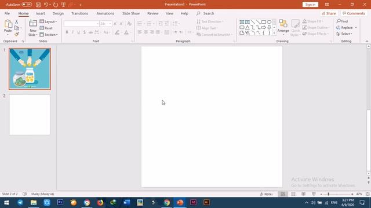
Task: Expand the shapes gallery
Action: [274, 33]
